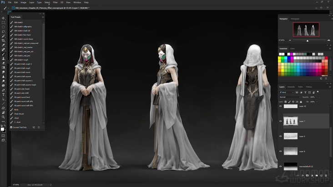Open Fill value dropdown arrow
Screen dimensions: 333x187
[317, 102]
